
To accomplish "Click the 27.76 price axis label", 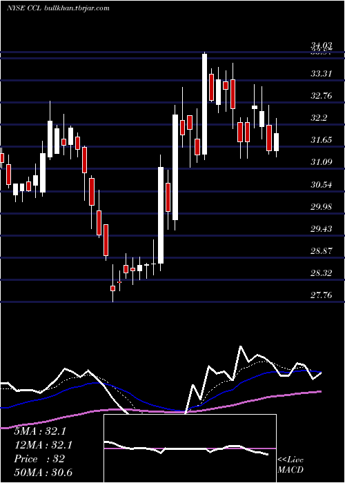I will 321,295.
